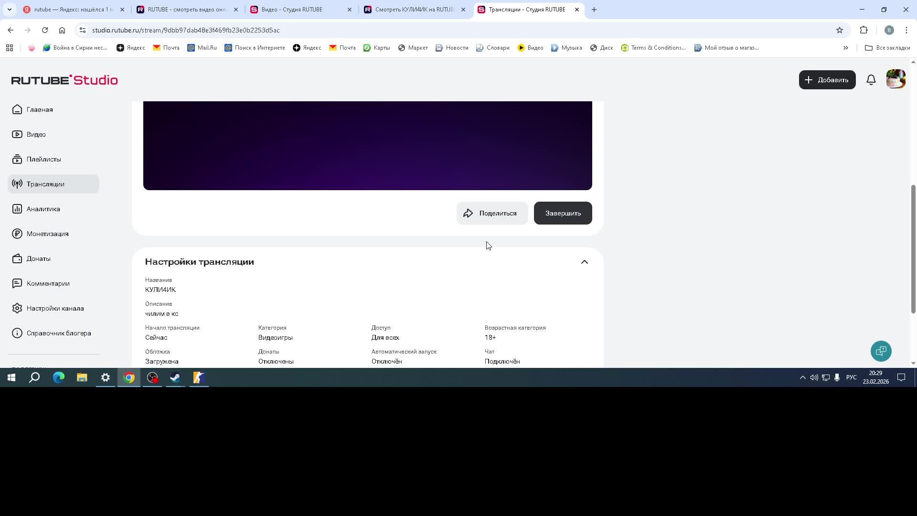Collapse the Настройки трансляции section
Image resolution: width=917 pixels, height=516 pixels.
click(x=584, y=262)
